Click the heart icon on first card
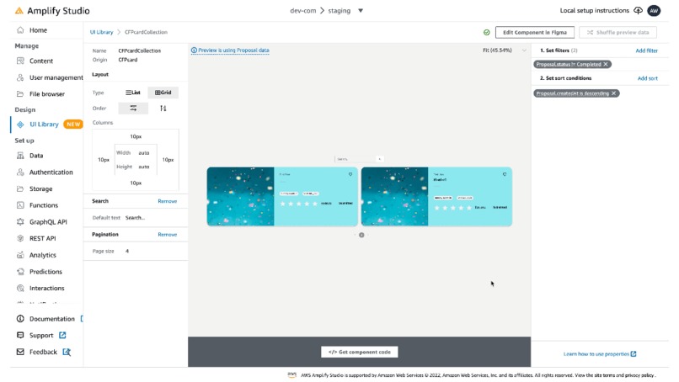The width and height of the screenshot is (679, 382). click(350, 174)
